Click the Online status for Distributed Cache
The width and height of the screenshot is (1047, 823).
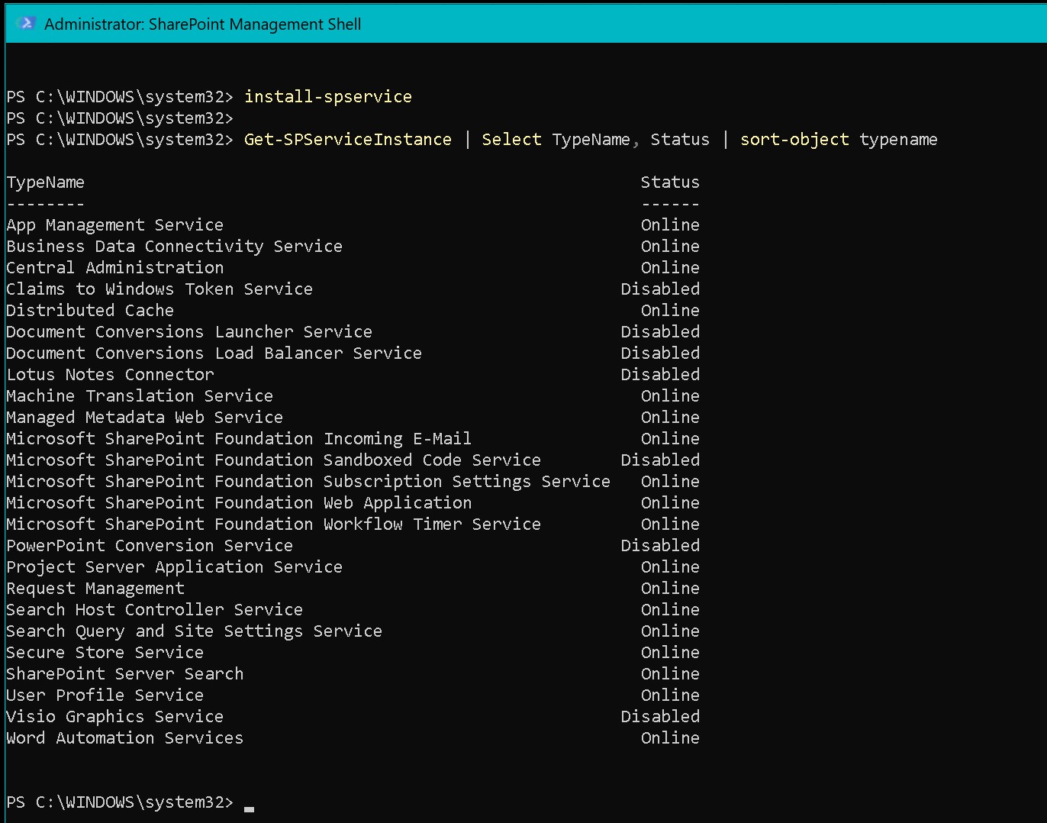pyautogui.click(x=670, y=311)
